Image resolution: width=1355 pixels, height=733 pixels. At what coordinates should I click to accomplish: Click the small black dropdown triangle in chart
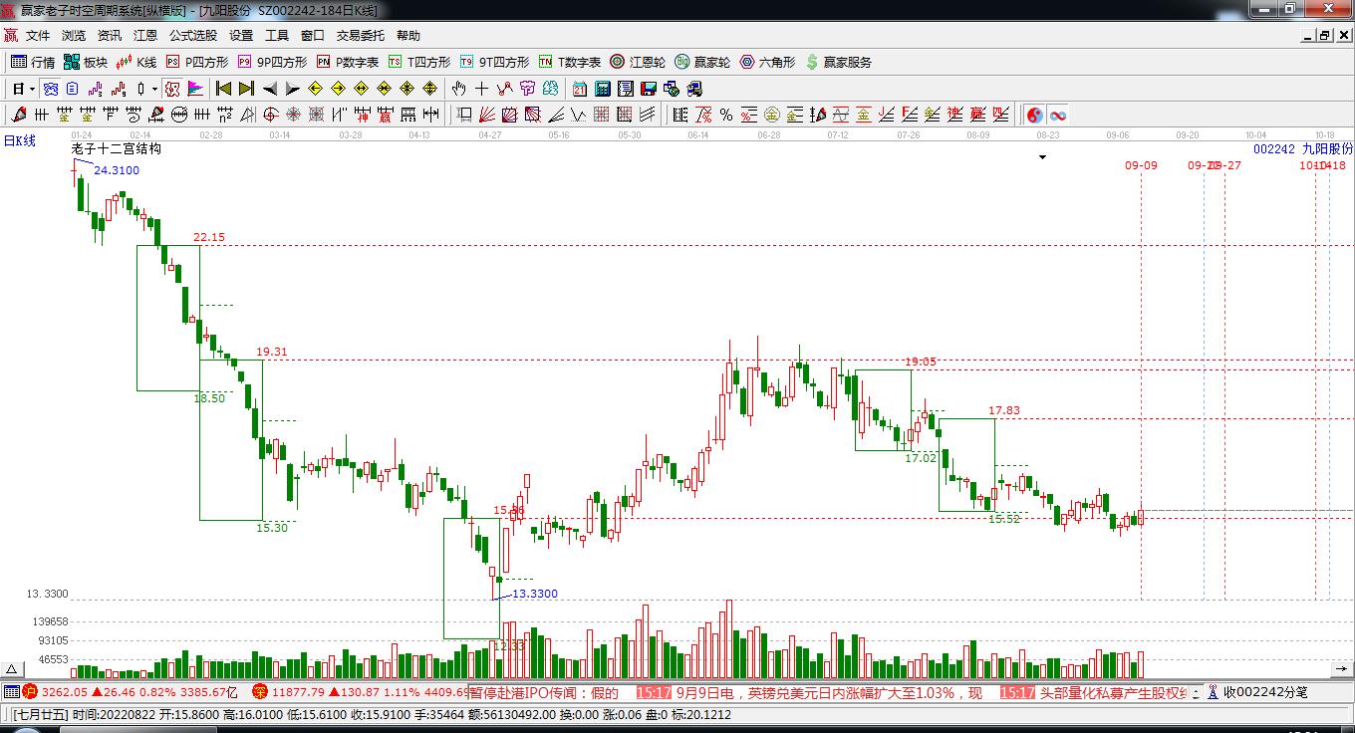click(1043, 157)
